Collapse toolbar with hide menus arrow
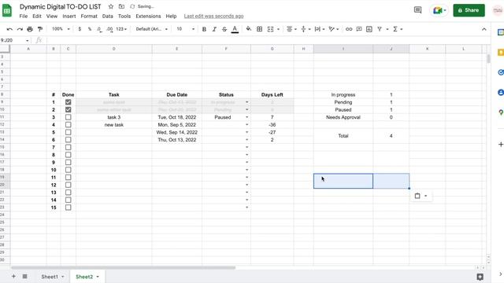504x283 pixels. (x=484, y=29)
